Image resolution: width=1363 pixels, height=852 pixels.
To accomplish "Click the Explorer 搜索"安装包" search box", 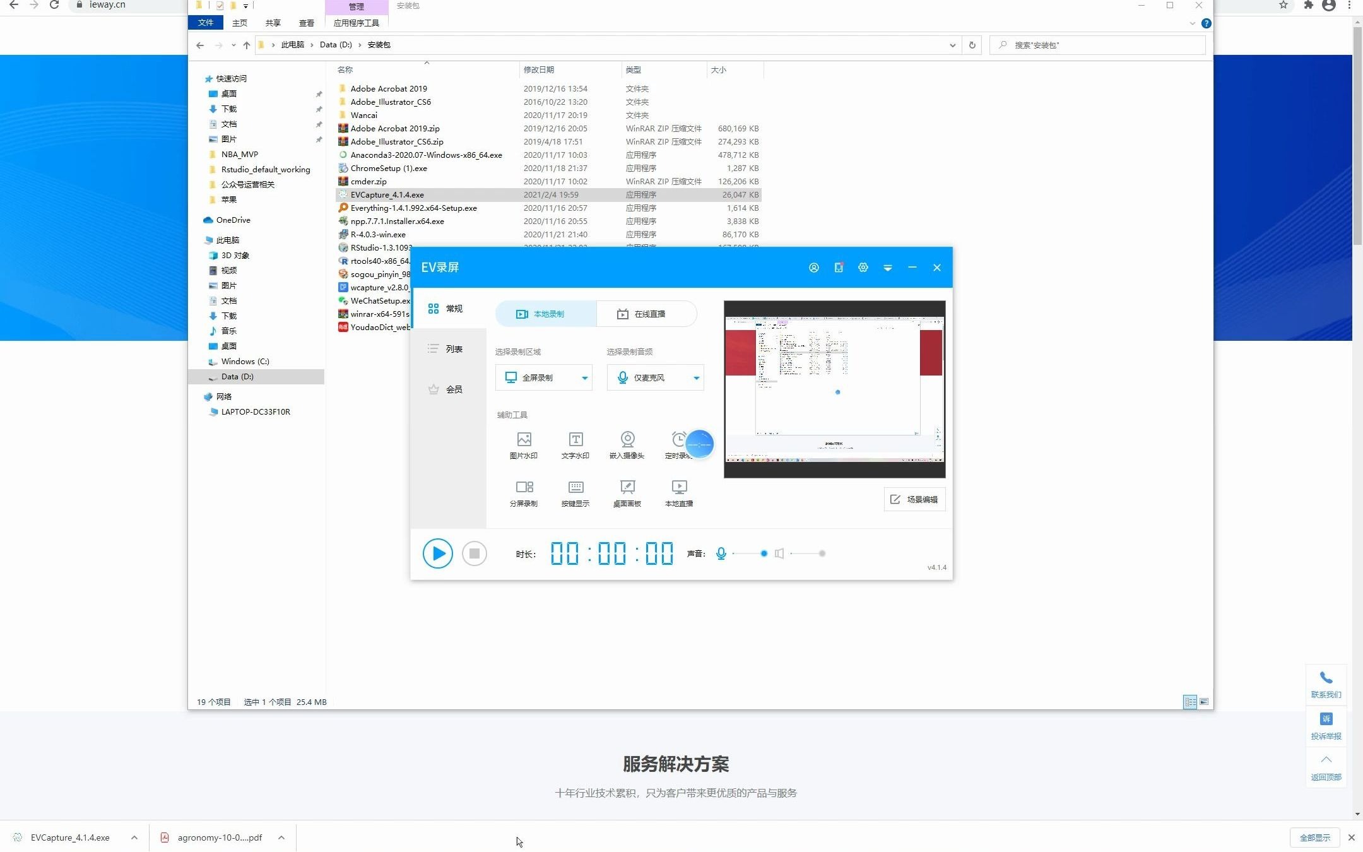I will tap(1098, 45).
